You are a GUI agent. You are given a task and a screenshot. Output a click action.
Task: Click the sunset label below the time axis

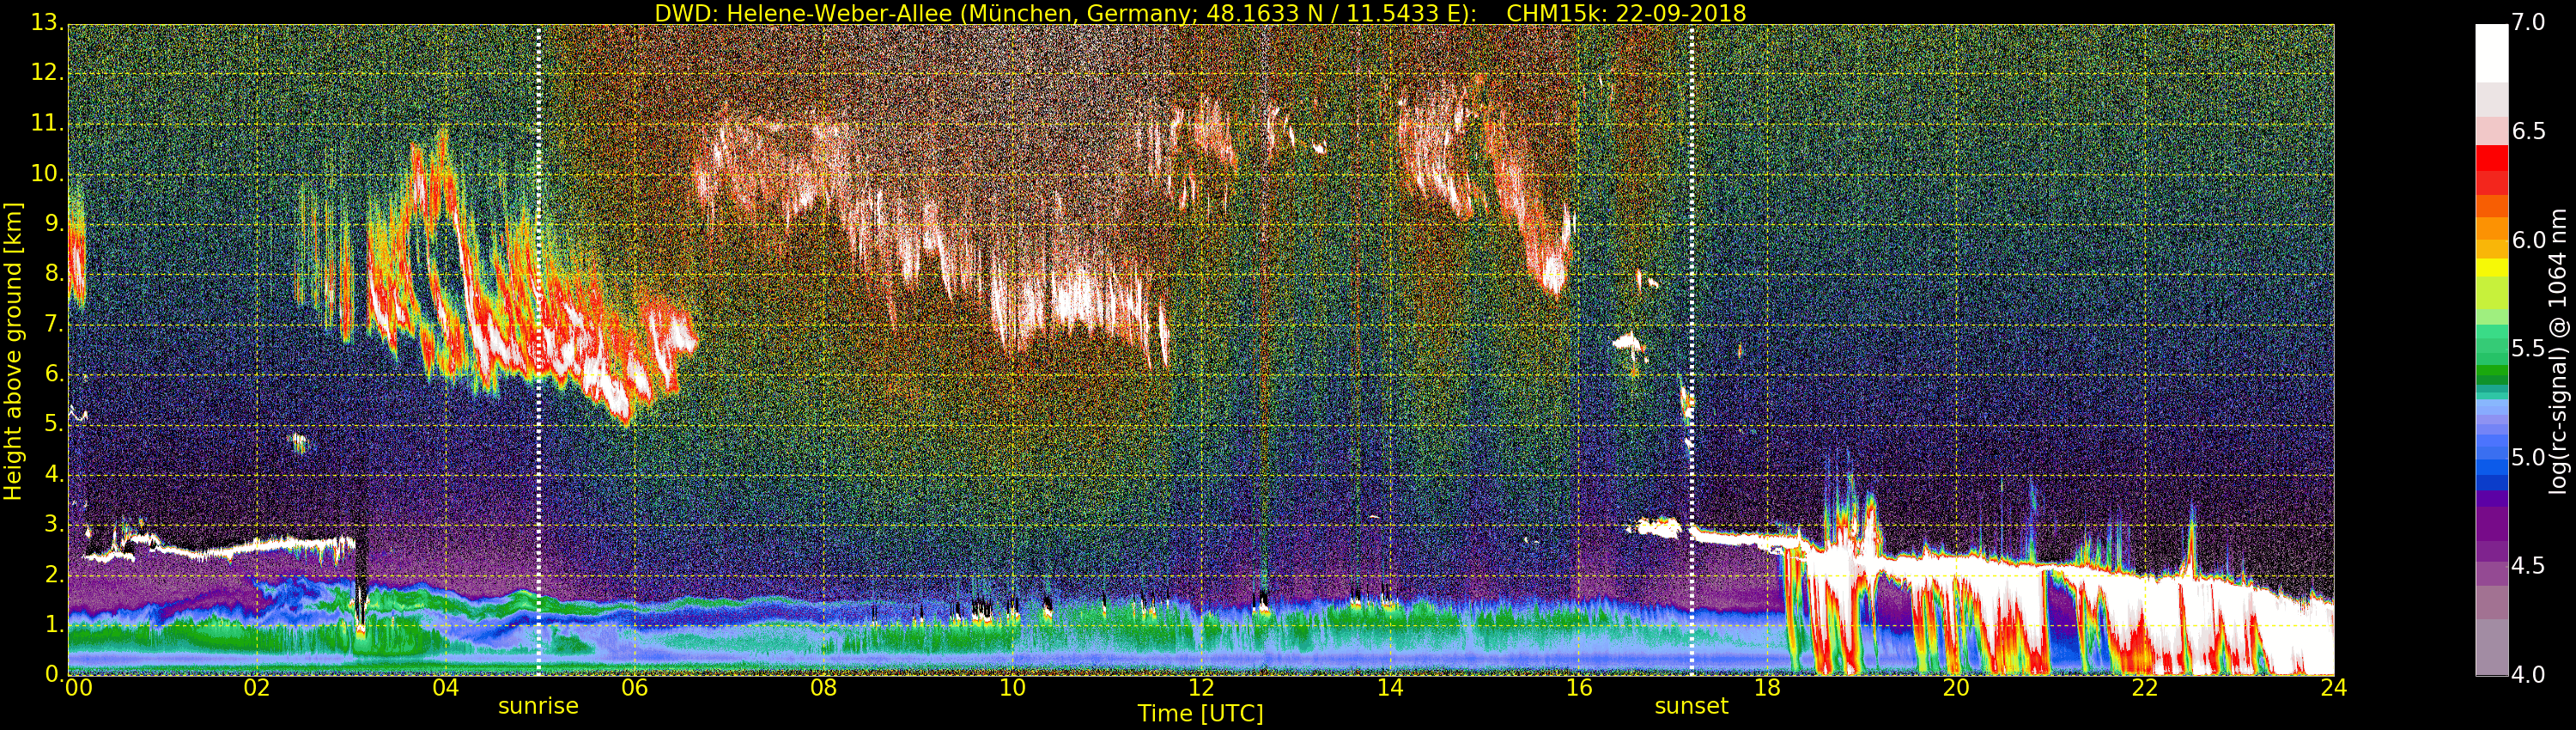click(1691, 706)
